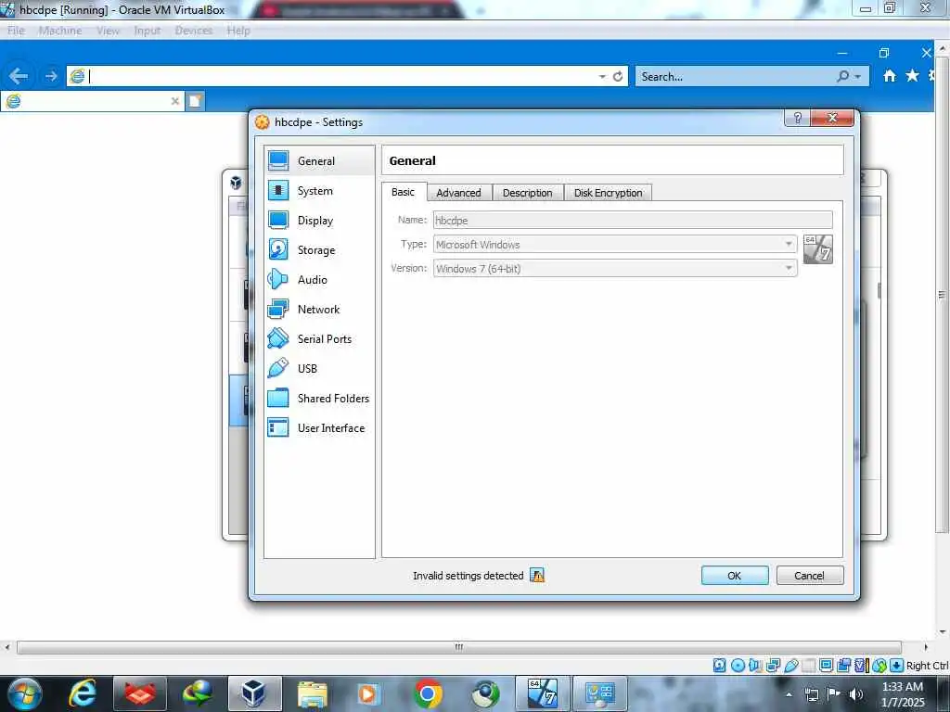950x712 pixels.
Task: Open the Type dropdown showing Microsoft Windows
Action: coord(615,244)
